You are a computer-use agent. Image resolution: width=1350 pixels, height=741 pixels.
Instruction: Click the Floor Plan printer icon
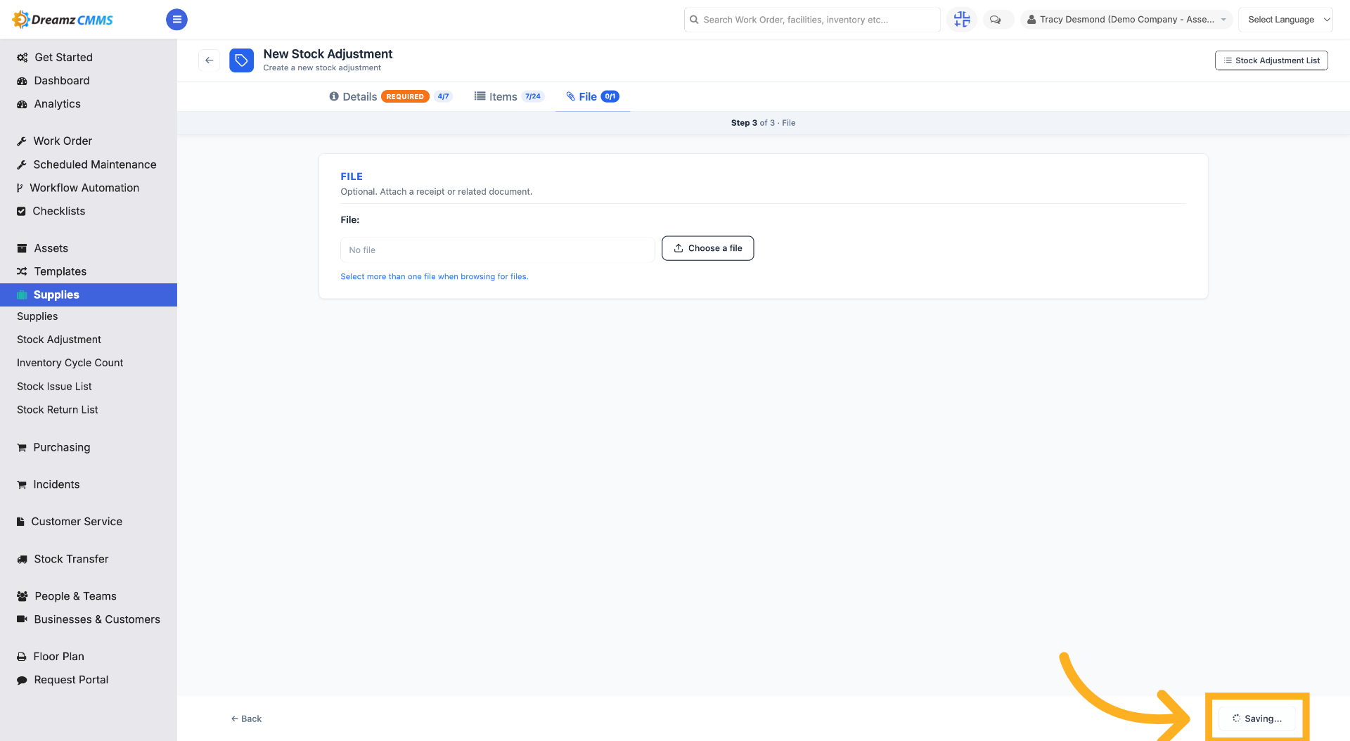click(22, 657)
